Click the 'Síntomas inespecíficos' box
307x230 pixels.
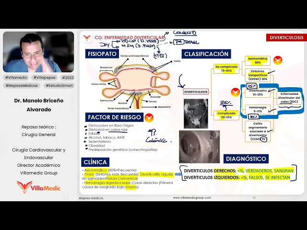258,75
